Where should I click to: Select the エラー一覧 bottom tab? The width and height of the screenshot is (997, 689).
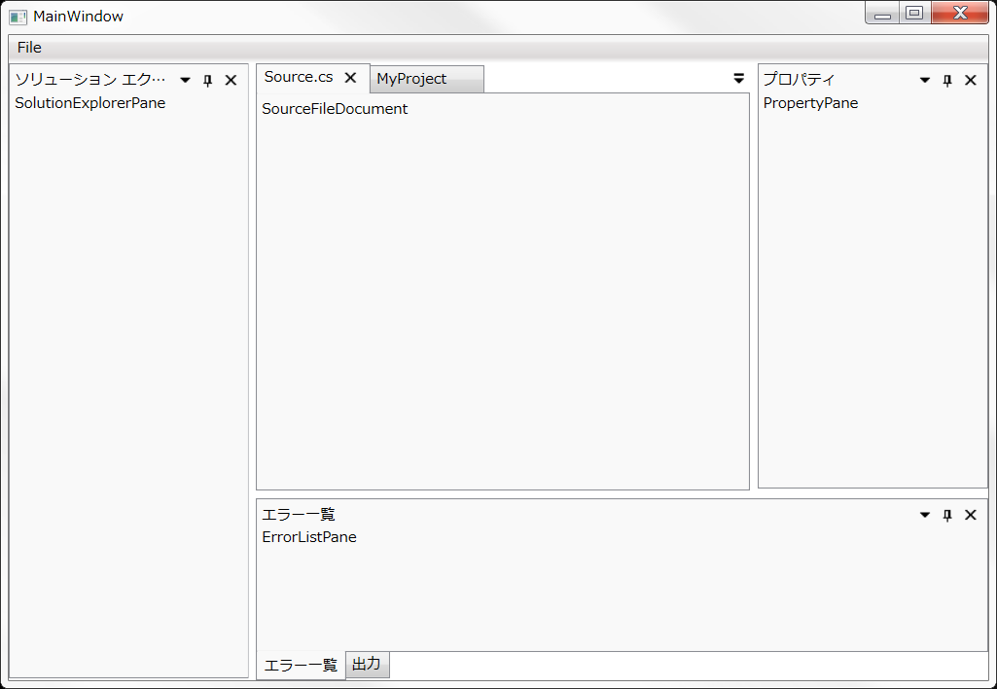300,664
